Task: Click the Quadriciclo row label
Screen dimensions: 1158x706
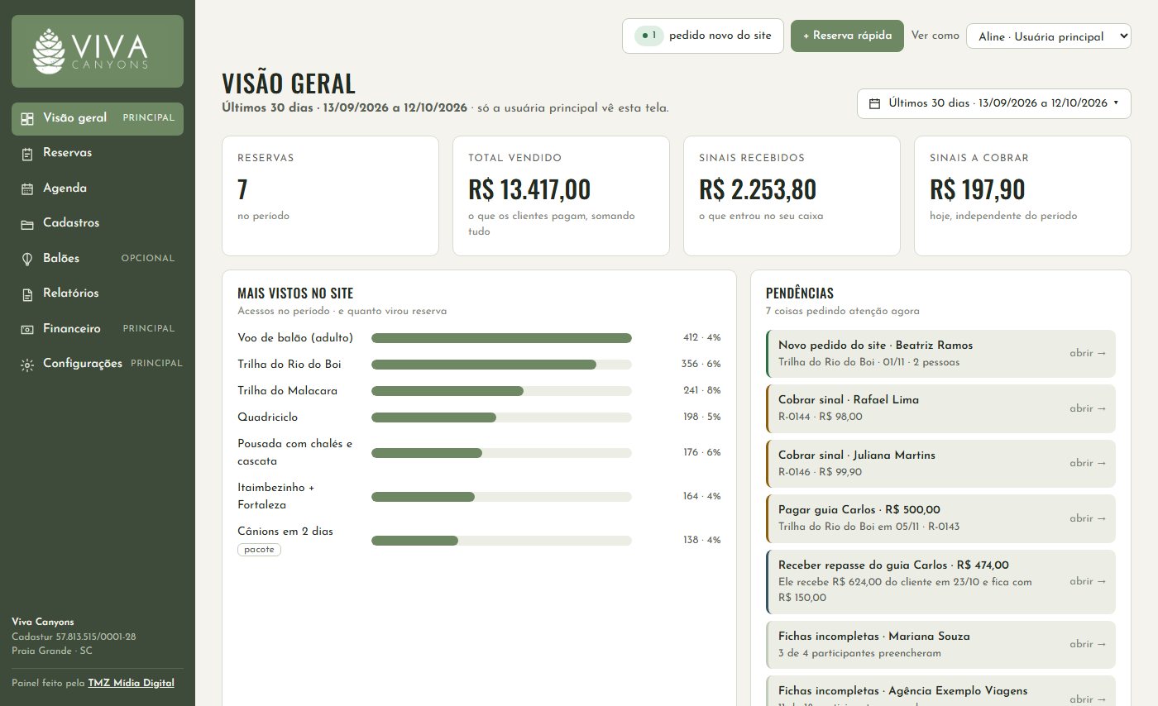Action: click(x=267, y=417)
